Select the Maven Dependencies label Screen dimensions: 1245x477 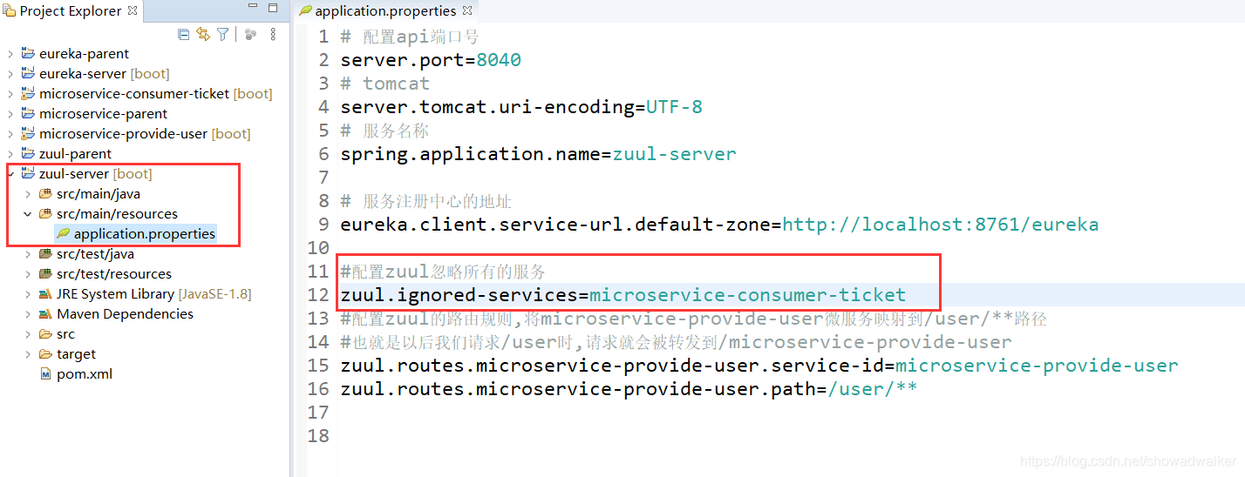(x=125, y=313)
